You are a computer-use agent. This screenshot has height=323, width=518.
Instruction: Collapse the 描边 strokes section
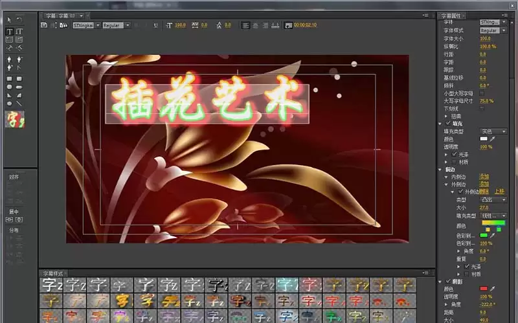pos(440,170)
